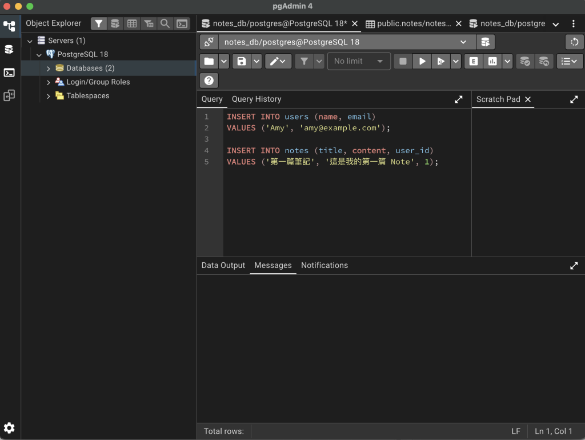Click the reset layout icon

[575, 42]
